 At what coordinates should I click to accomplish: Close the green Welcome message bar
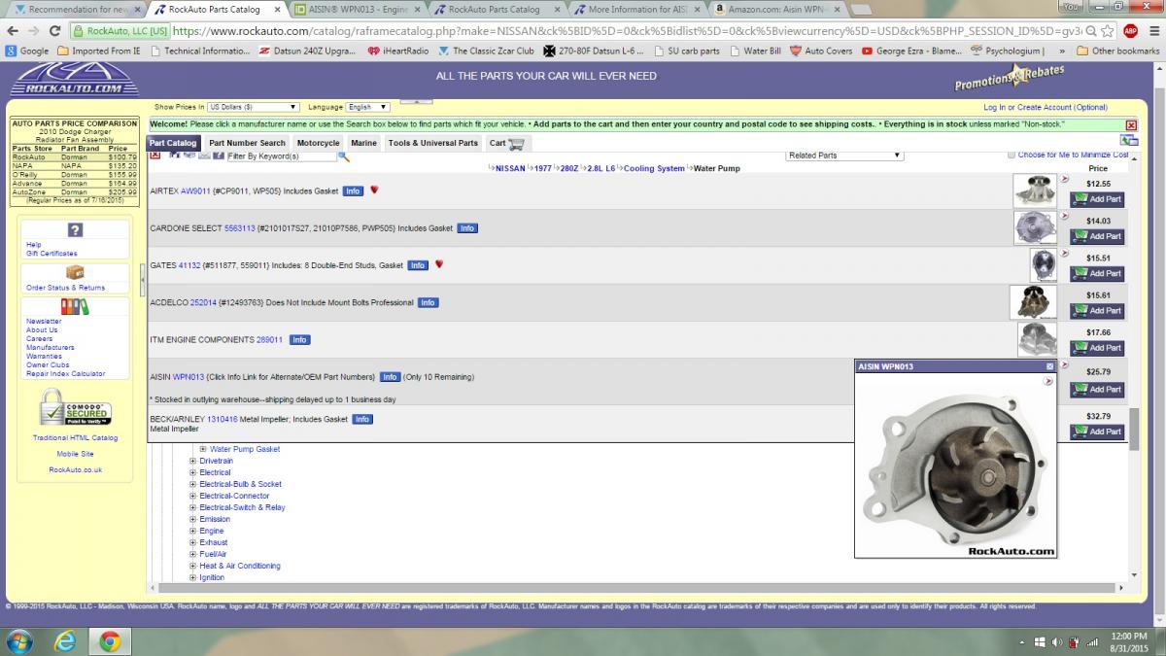coord(1131,125)
